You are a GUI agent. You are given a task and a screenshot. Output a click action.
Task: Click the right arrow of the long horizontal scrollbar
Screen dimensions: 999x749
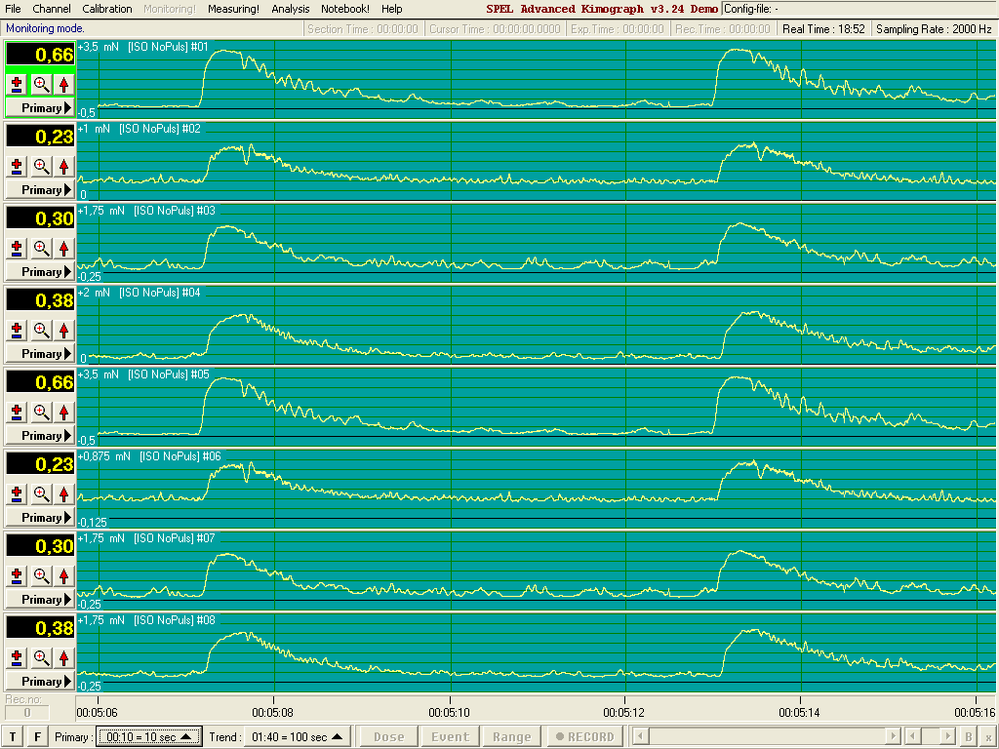point(893,736)
